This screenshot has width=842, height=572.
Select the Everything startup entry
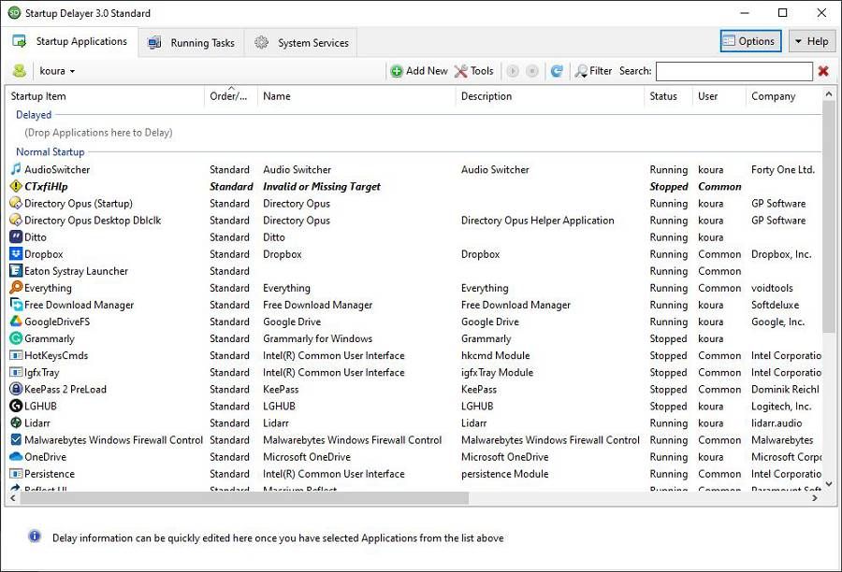(x=46, y=287)
